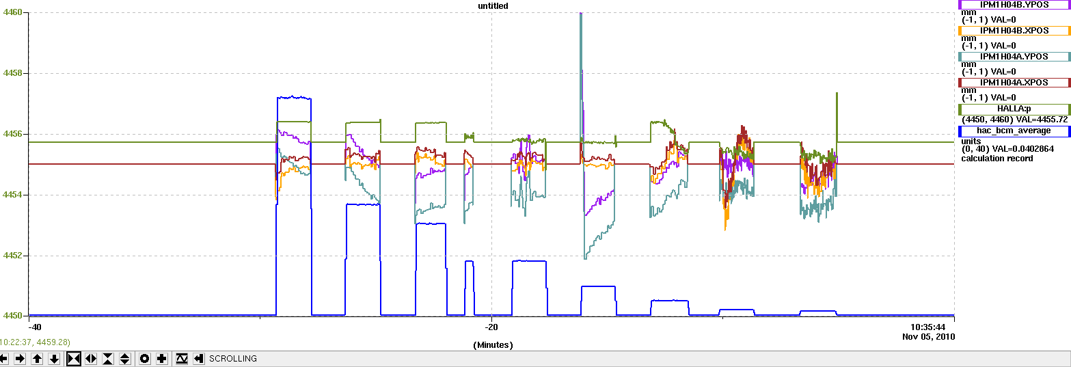The image size is (1071, 367).
Task: Click the vertical zoom-in hourglass icon
Action: [108, 358]
